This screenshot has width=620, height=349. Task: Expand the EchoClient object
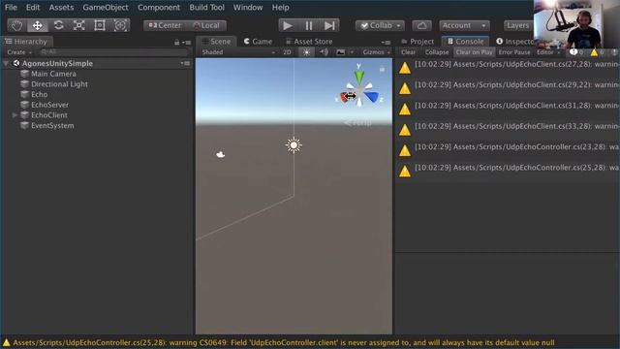click(x=15, y=115)
